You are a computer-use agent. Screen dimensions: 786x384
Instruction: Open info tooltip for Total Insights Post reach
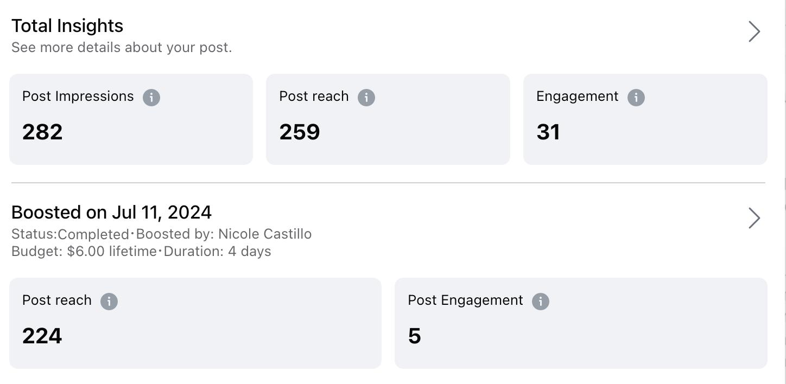point(366,98)
